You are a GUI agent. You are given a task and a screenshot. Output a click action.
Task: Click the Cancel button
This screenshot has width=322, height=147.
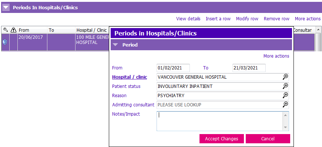tap(268, 139)
